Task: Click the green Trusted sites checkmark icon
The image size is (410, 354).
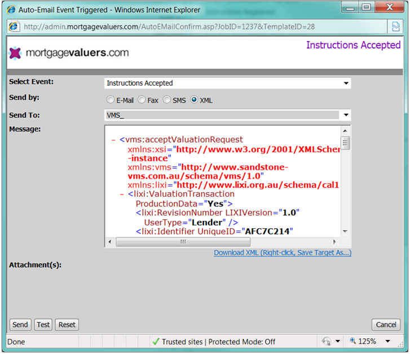Action: point(156,341)
